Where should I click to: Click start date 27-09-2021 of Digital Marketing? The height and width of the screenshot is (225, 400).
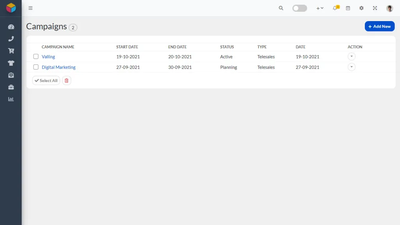(x=128, y=67)
